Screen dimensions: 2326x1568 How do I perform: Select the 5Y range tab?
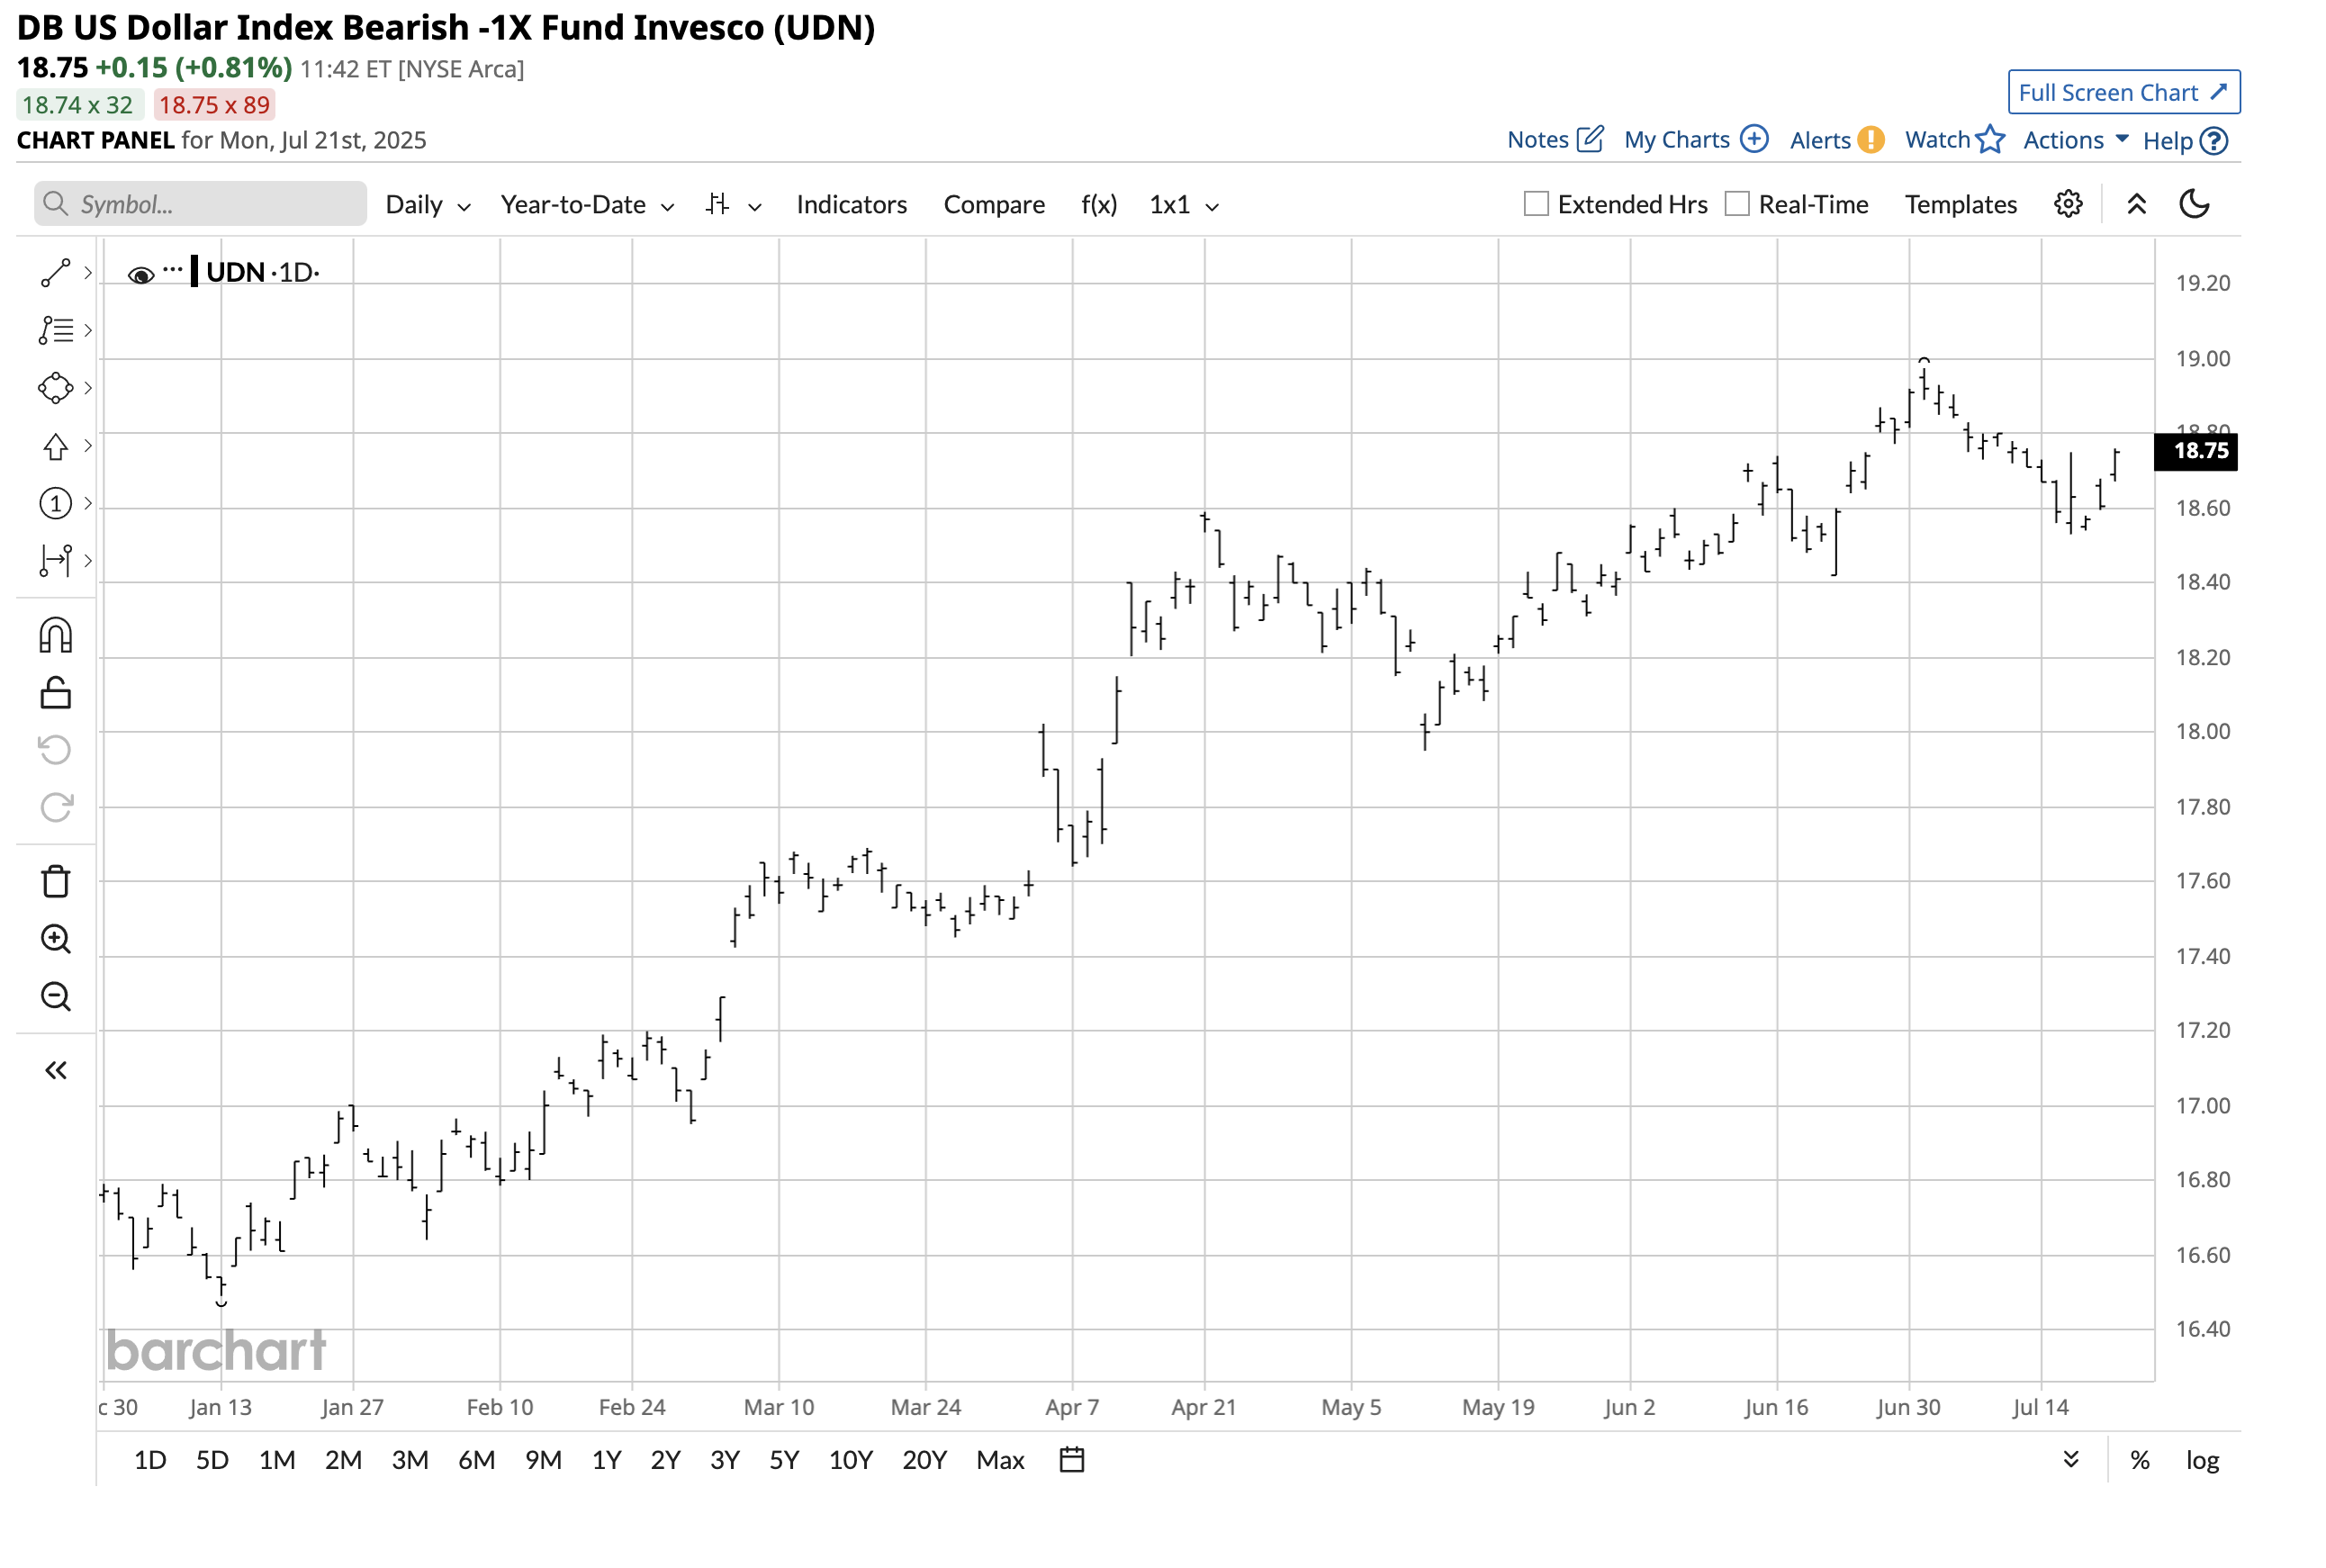click(783, 1460)
